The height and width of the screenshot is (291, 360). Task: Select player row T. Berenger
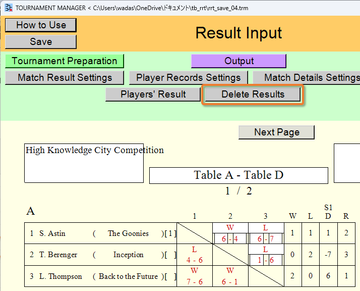coord(100,255)
